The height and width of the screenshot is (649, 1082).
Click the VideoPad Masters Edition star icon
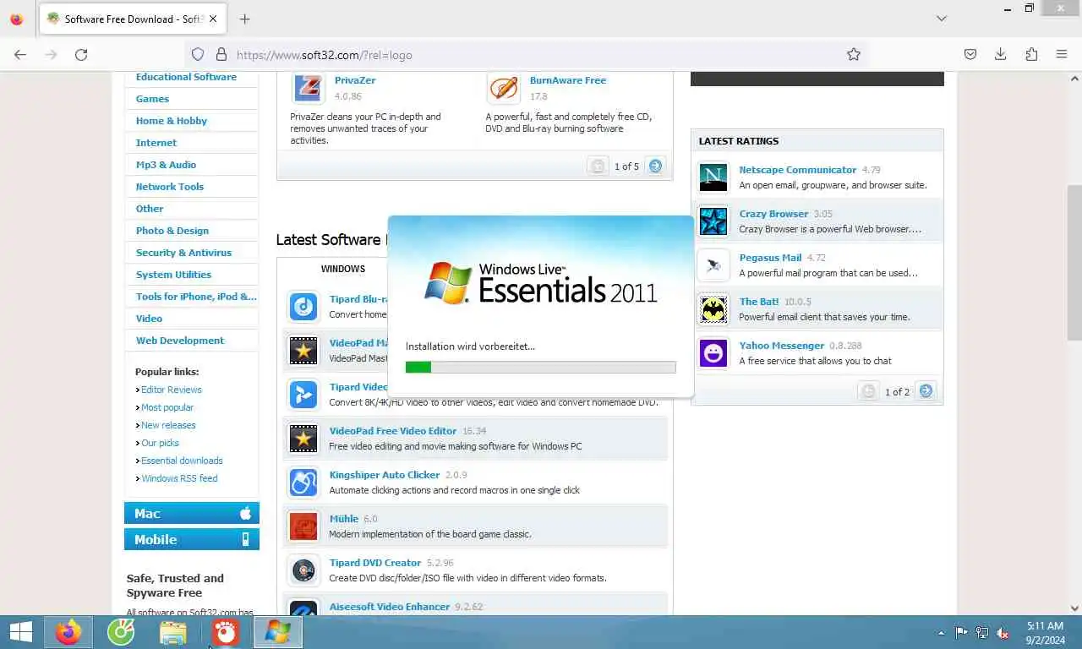tap(303, 350)
